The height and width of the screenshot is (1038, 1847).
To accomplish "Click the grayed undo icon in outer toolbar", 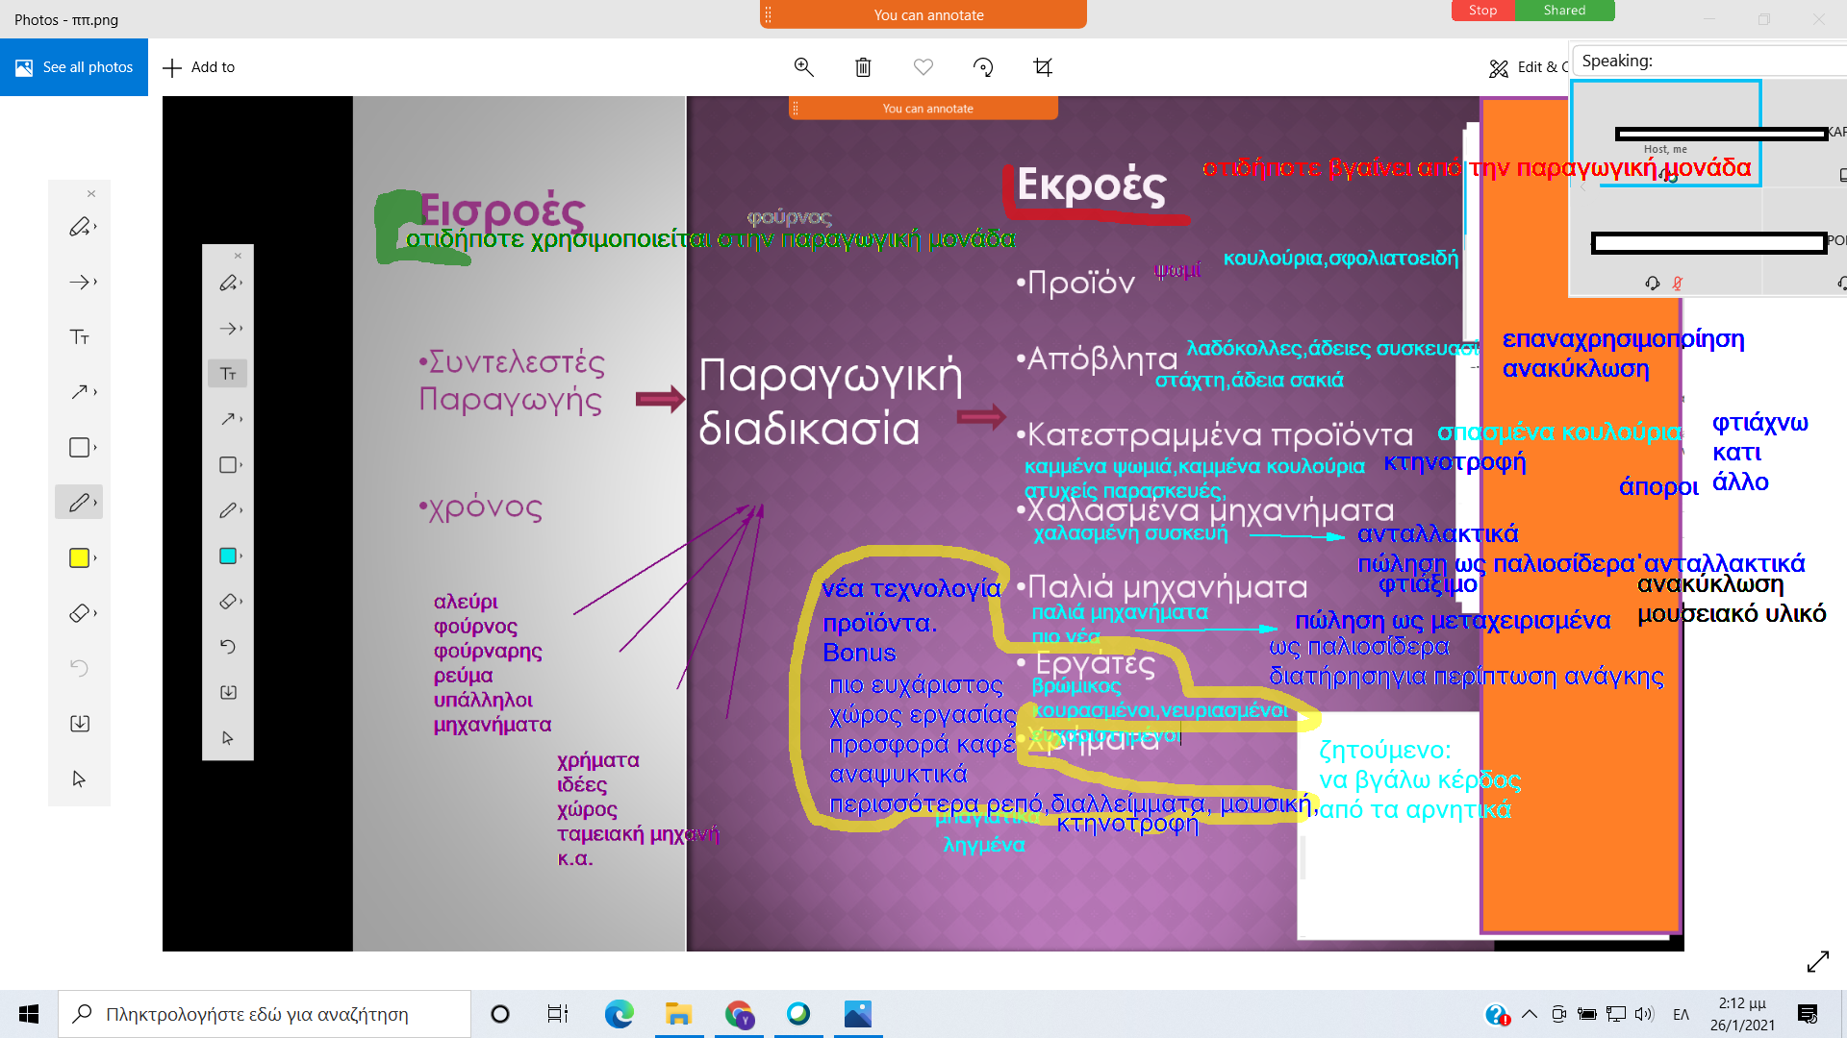I will click(80, 668).
